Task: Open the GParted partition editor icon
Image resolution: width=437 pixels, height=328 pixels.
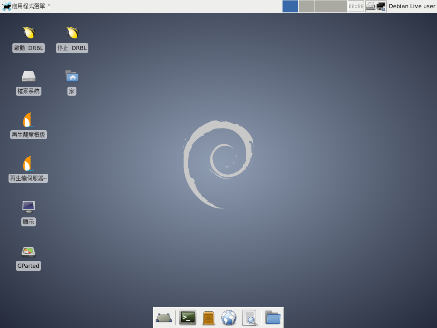Action: click(28, 252)
